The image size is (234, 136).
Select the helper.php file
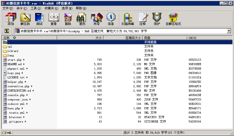click(15, 82)
